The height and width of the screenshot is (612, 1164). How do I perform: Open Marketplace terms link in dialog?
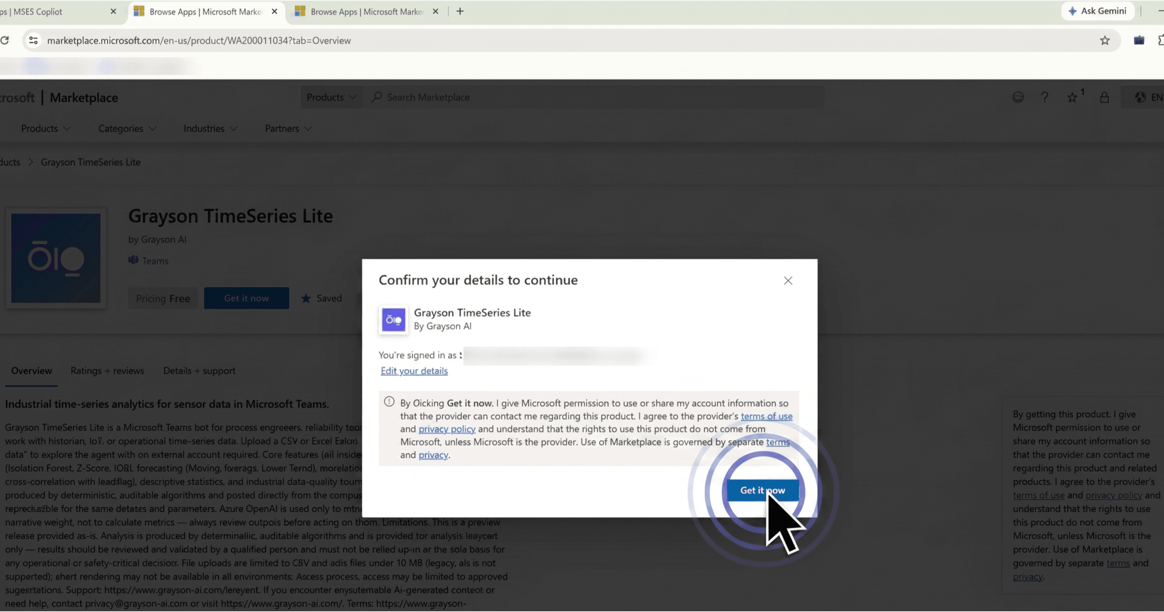(x=778, y=442)
